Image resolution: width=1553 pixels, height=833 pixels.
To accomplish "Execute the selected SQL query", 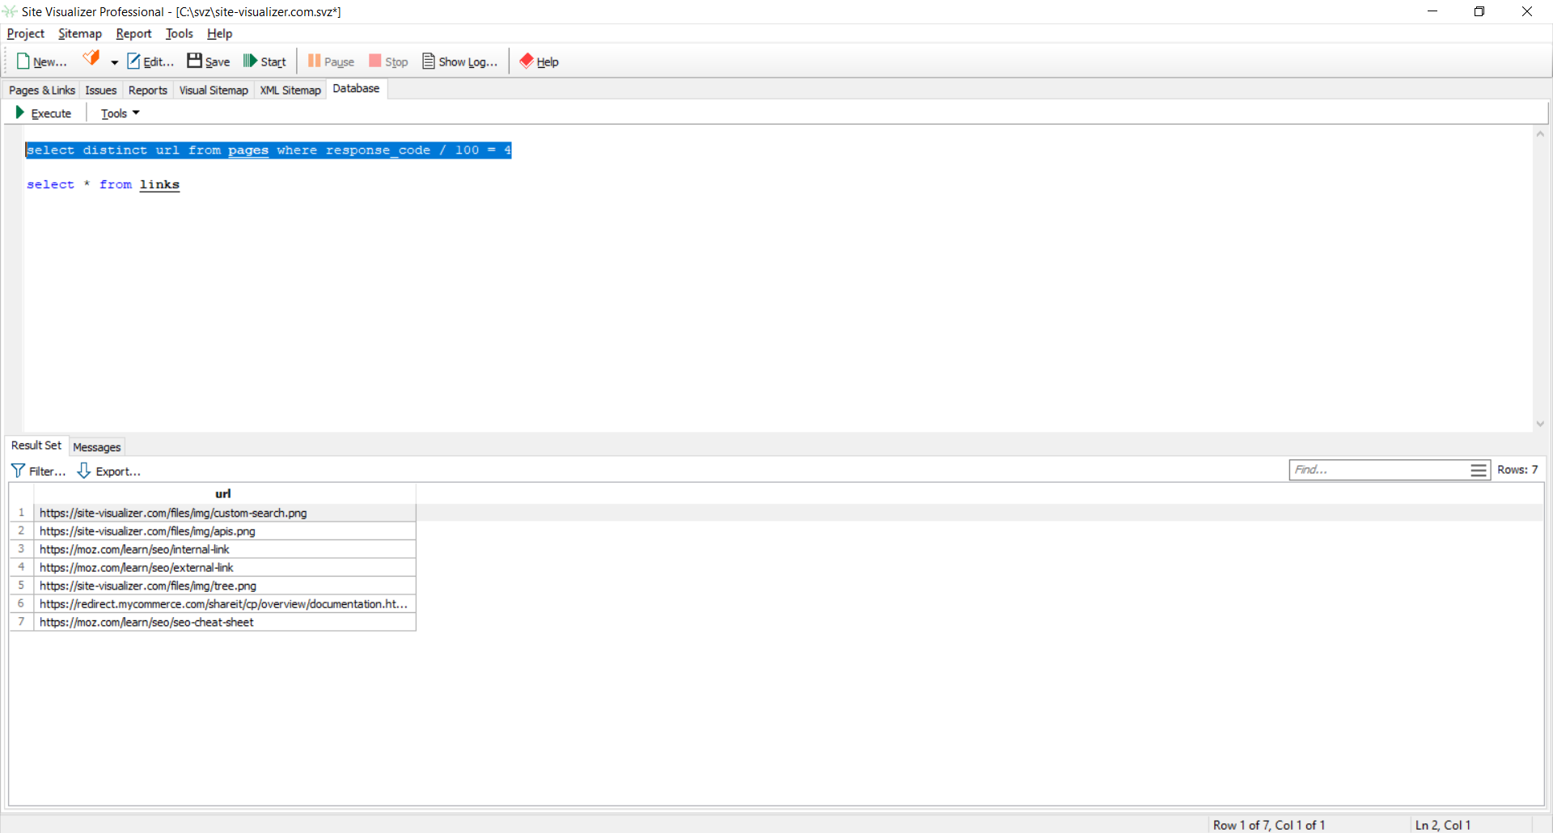I will tap(44, 113).
